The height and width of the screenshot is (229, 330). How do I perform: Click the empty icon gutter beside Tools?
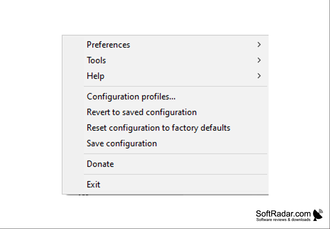pos(73,60)
